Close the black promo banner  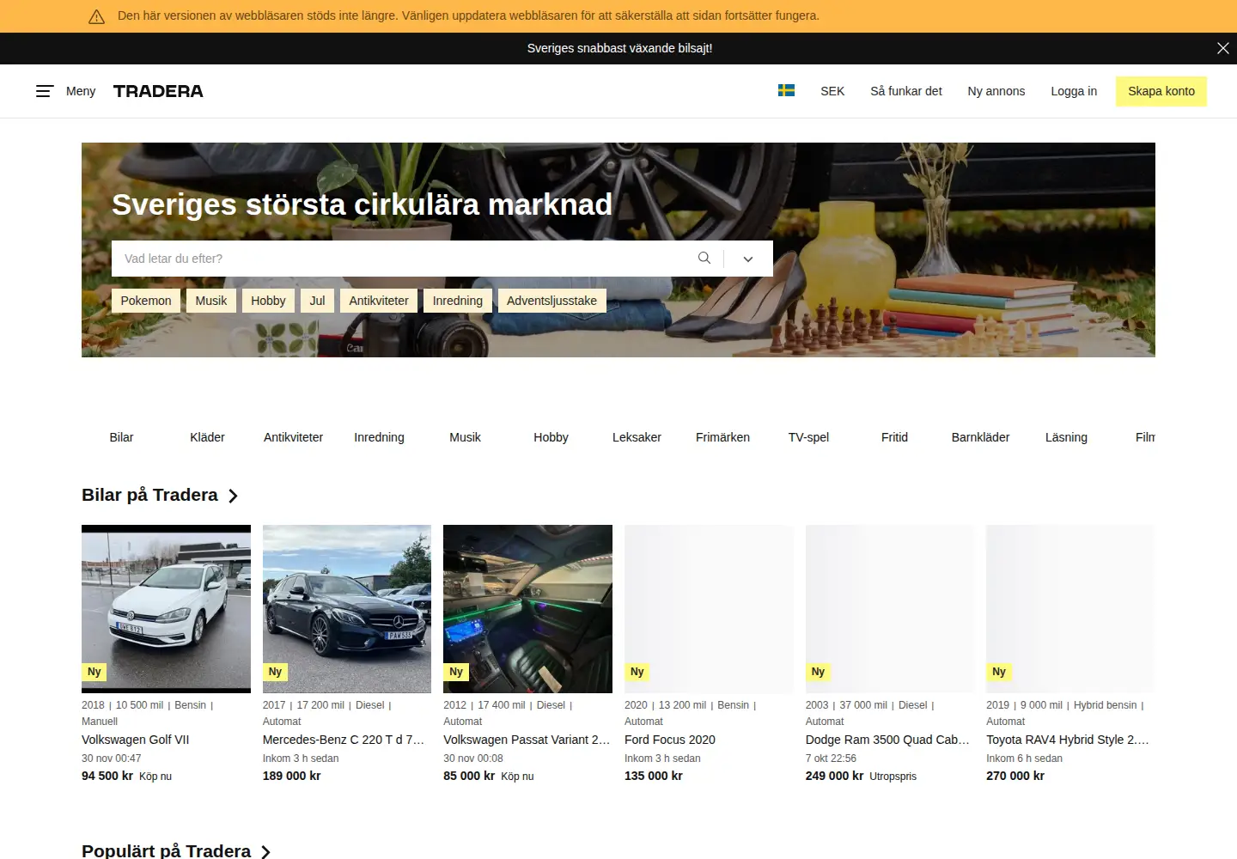coord(1223,48)
